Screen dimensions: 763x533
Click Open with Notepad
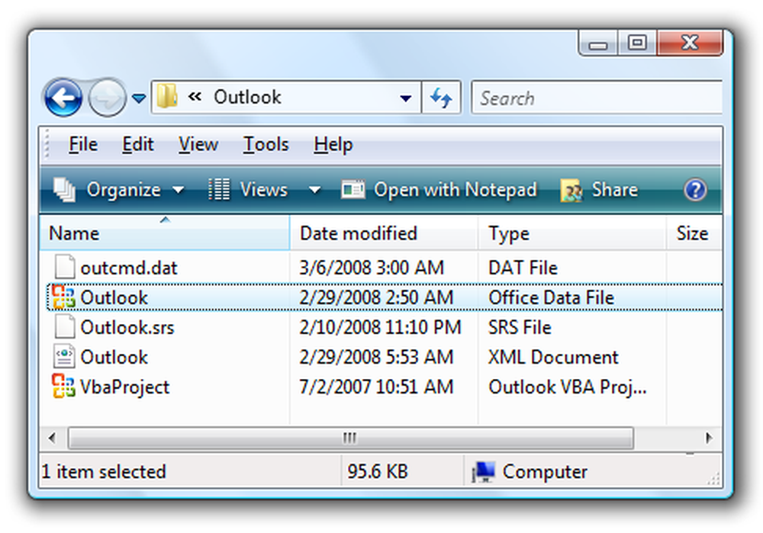click(439, 190)
